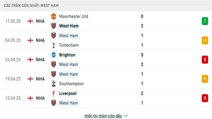Click the Southampton club crest icon
The width and height of the screenshot is (212, 119).
pyautogui.click(x=54, y=84)
